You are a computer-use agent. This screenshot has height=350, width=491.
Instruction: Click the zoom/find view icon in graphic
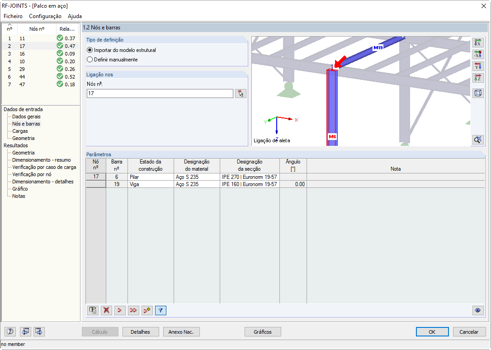pyautogui.click(x=477, y=140)
